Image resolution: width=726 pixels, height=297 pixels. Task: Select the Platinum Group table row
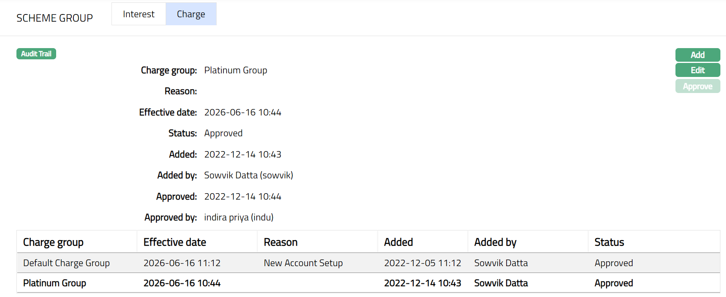pos(55,283)
